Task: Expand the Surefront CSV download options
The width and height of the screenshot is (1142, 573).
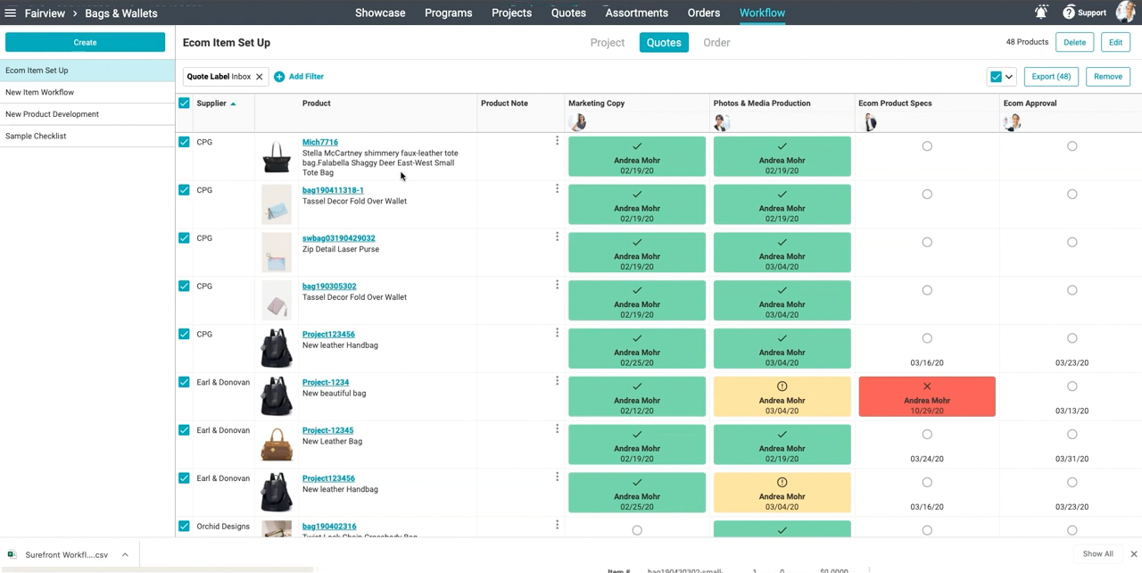Action: point(125,555)
